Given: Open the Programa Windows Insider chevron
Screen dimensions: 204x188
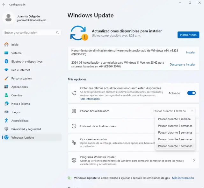Looking at the screenshot, I should 194,161.
